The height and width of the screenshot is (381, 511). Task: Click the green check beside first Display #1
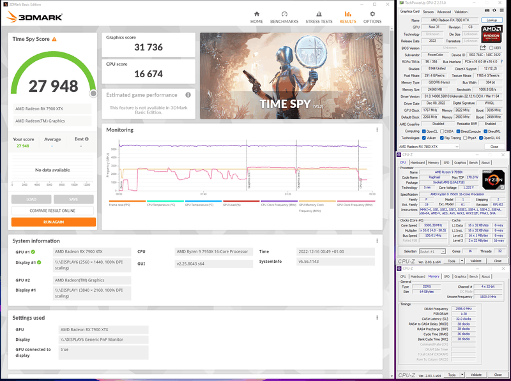coord(39,262)
